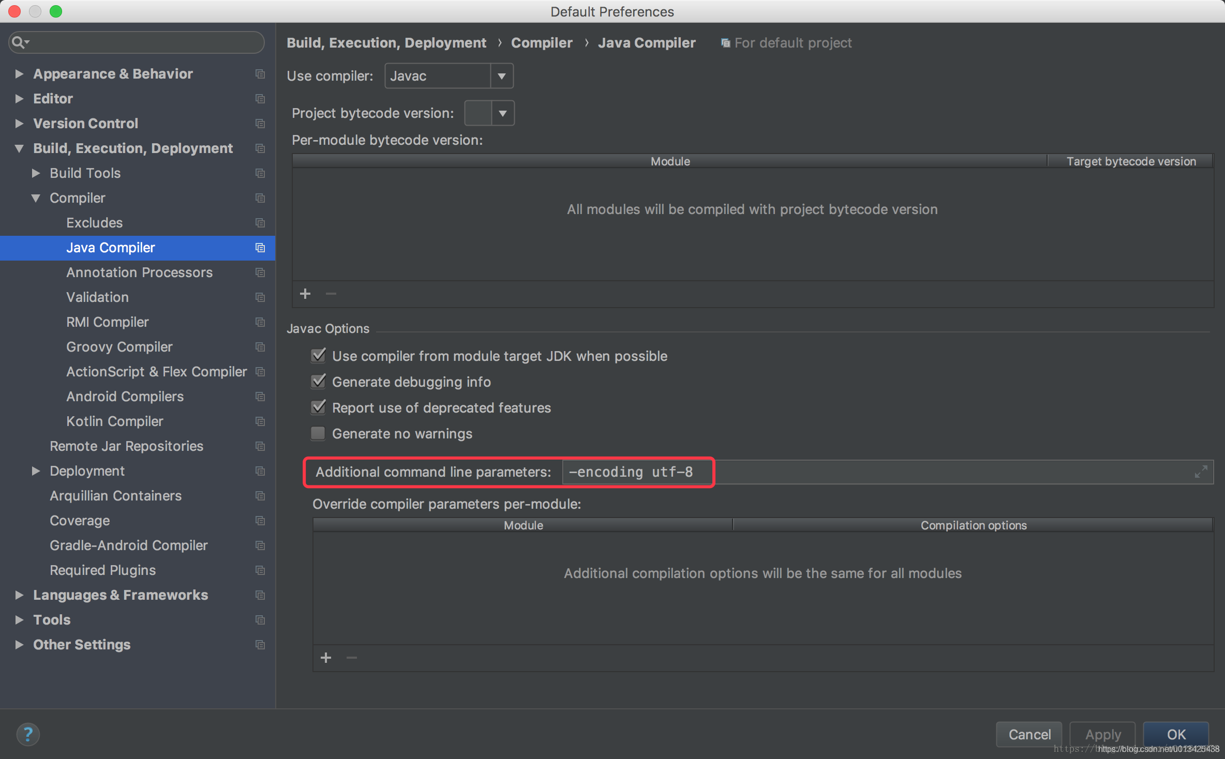Screen dimensions: 1225x759
Task: Add a per-module bytecode version entry
Action: 305,294
